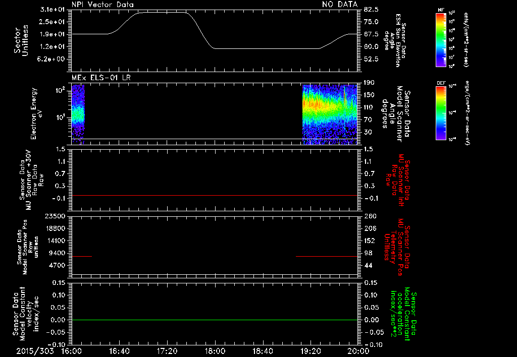Click the 'ESH Sun Elevation Angle' axis label
This screenshot has height=357, width=517.
coord(395,40)
